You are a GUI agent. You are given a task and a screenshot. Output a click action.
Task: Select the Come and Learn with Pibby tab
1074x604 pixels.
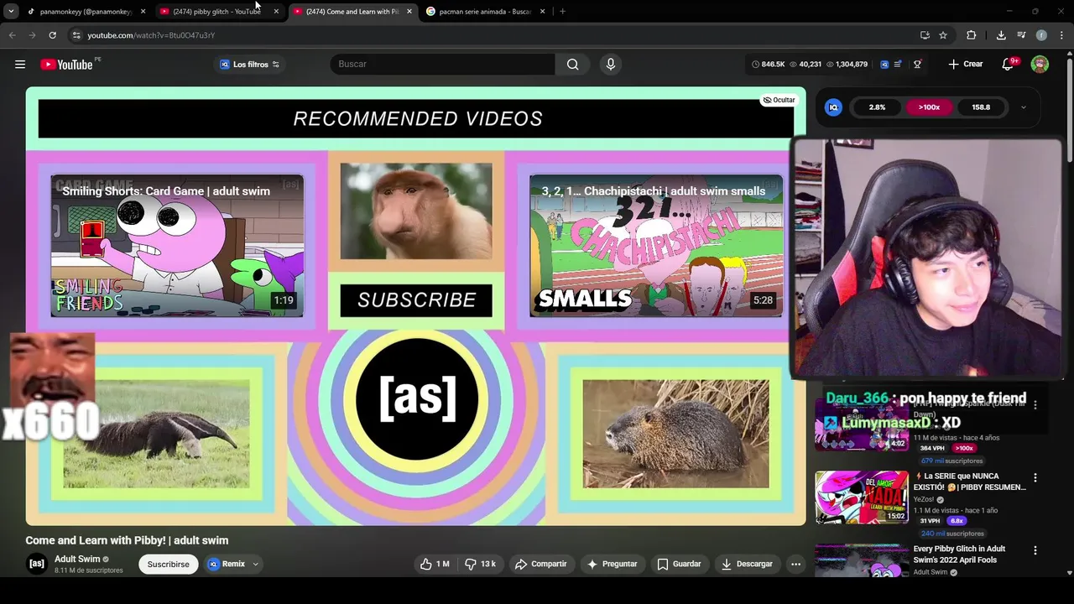352,12
